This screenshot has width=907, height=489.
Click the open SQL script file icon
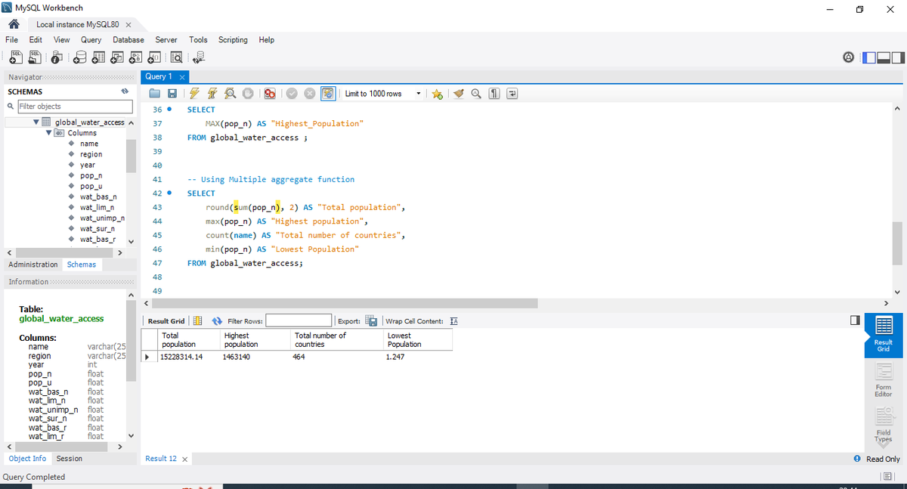(x=33, y=57)
